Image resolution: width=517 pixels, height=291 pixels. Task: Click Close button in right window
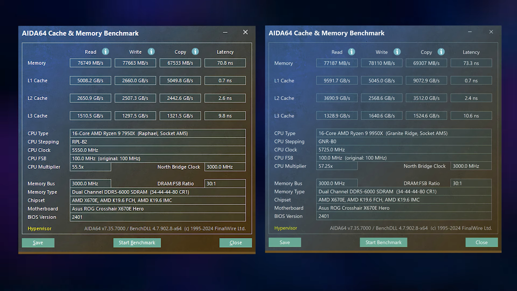pyautogui.click(x=482, y=242)
